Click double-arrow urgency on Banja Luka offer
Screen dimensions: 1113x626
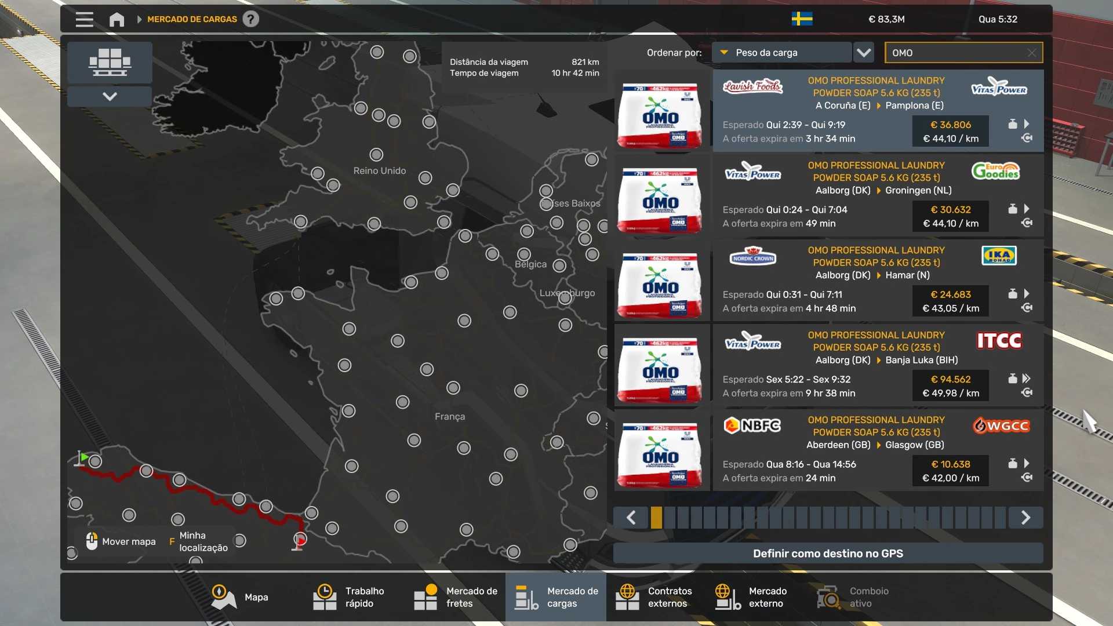(x=1027, y=378)
